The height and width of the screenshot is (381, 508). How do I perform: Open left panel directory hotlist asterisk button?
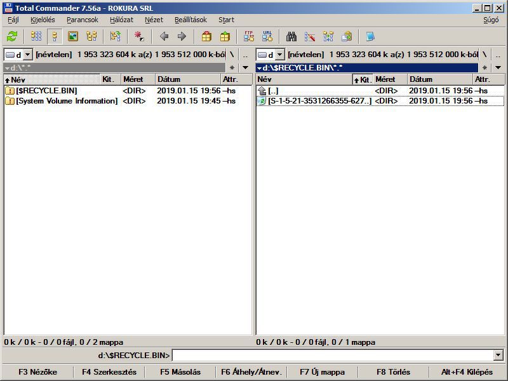tap(232, 68)
